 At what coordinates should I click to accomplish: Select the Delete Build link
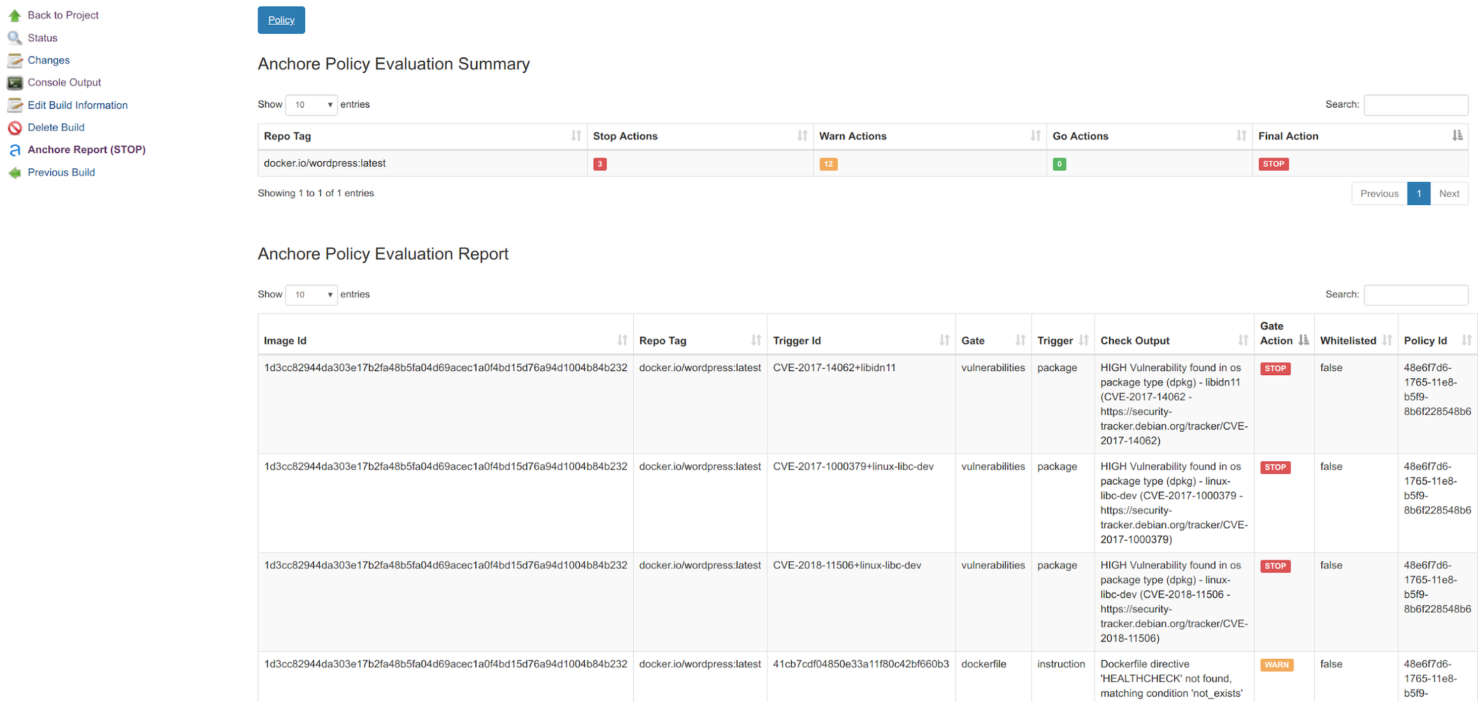click(x=56, y=127)
